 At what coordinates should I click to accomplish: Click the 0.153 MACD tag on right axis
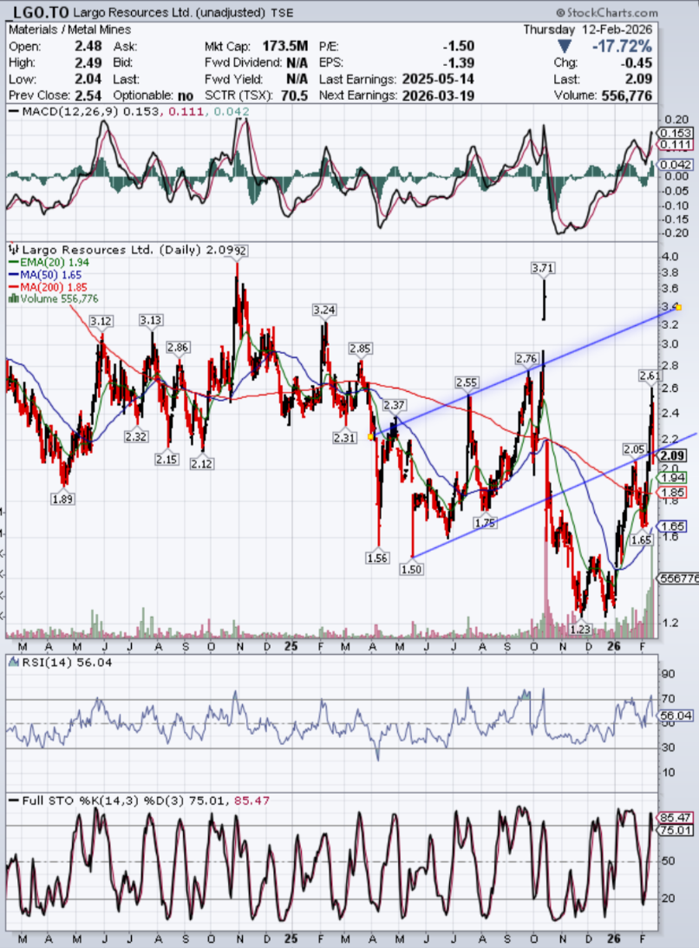pos(676,133)
